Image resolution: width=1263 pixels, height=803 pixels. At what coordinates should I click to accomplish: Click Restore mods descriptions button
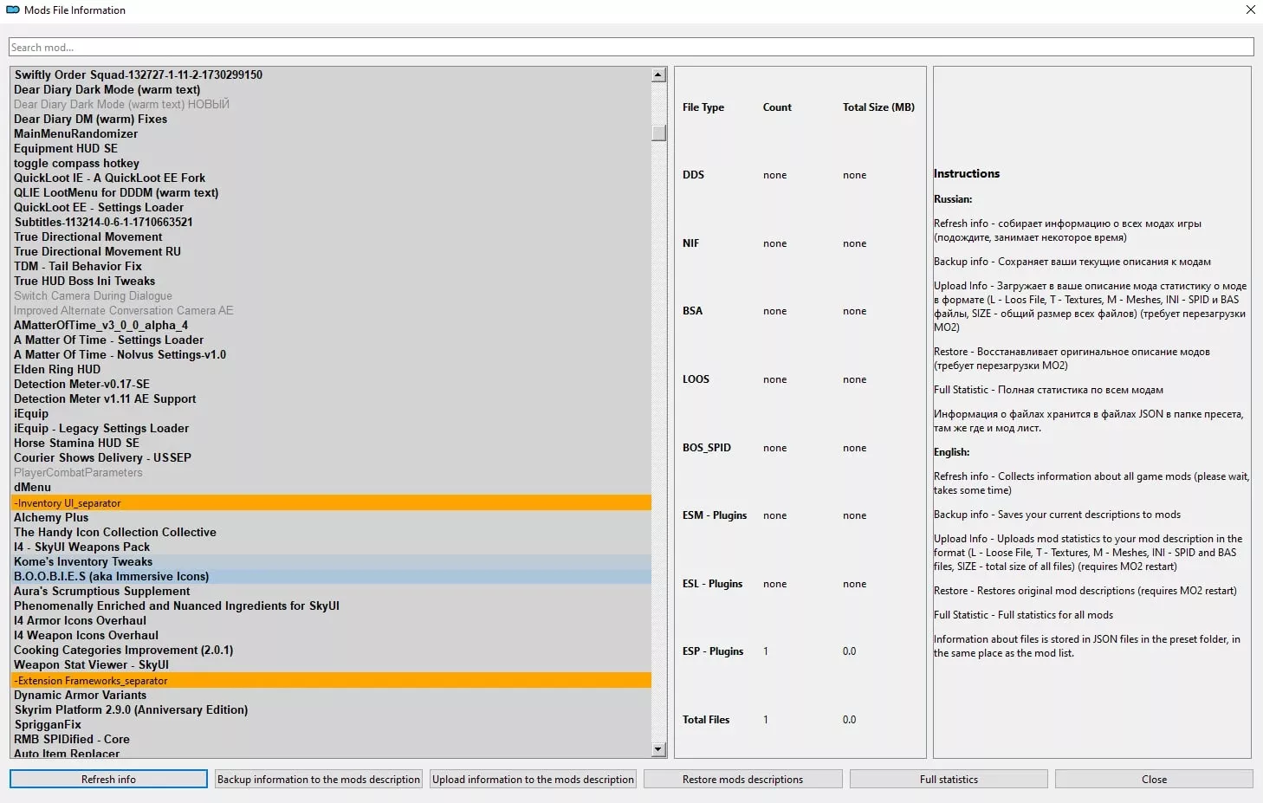pyautogui.click(x=742, y=780)
